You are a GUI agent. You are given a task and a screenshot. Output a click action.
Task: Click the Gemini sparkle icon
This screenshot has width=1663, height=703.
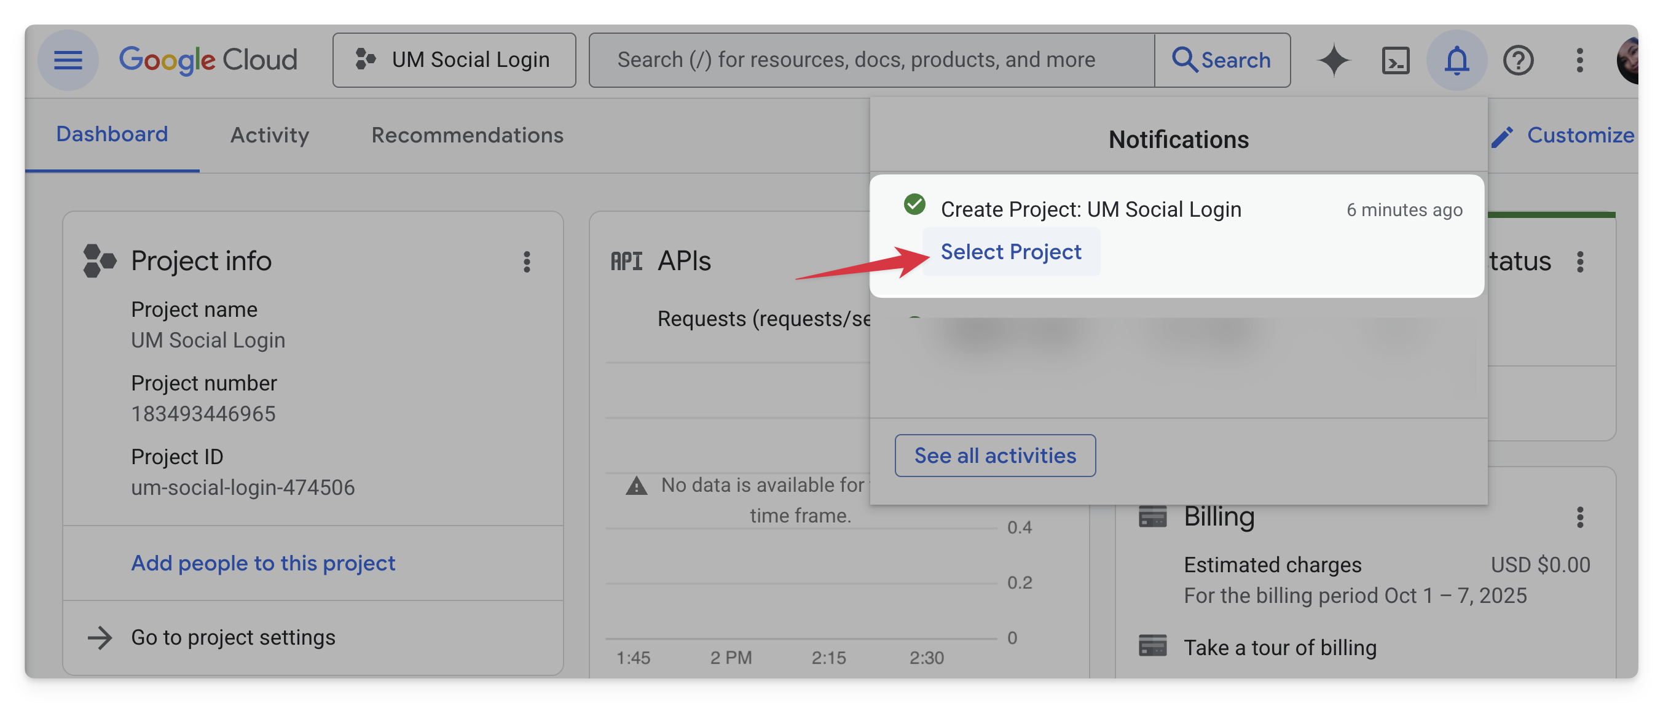pos(1333,60)
